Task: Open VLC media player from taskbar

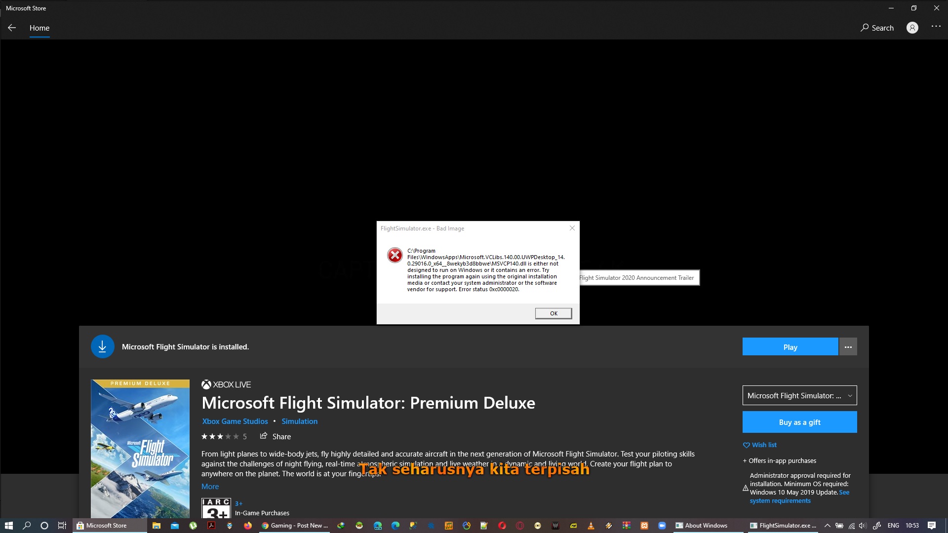Action: (591, 526)
